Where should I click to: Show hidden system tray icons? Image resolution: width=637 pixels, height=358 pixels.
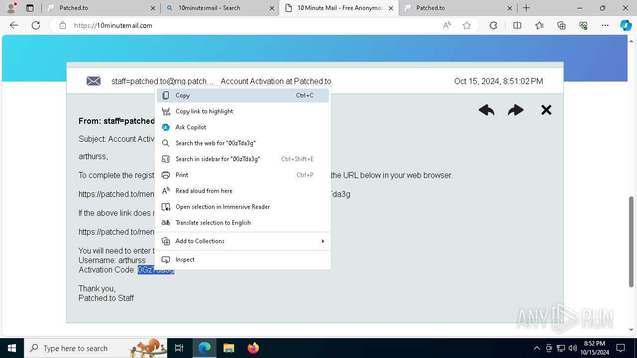click(x=536, y=348)
